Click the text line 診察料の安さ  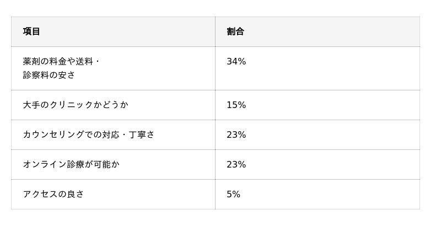tap(49, 75)
